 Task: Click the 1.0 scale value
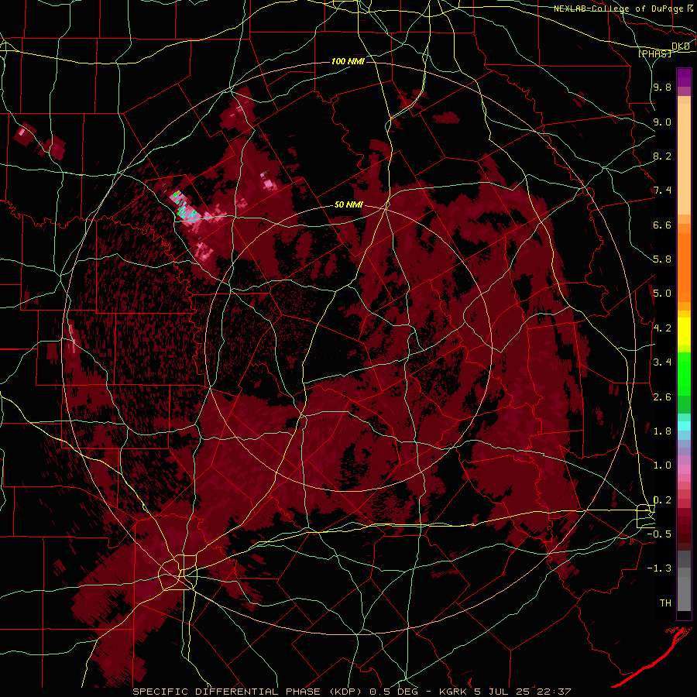click(662, 465)
